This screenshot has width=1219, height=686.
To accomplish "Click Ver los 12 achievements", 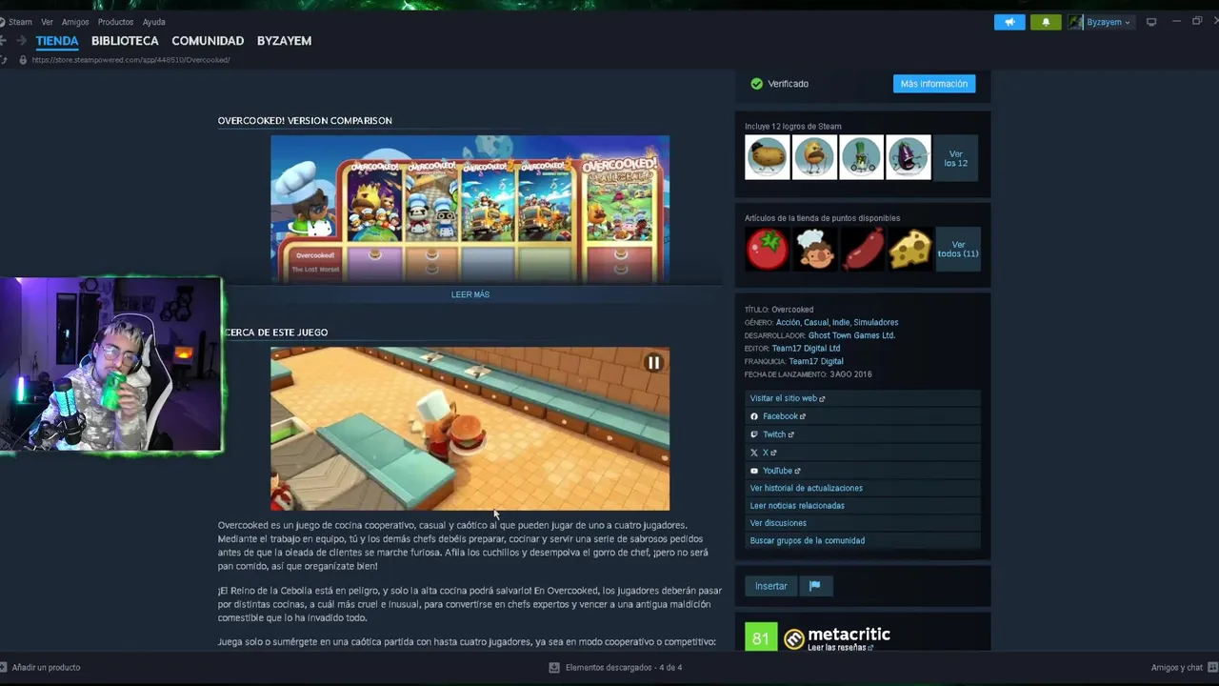I will (x=956, y=158).
